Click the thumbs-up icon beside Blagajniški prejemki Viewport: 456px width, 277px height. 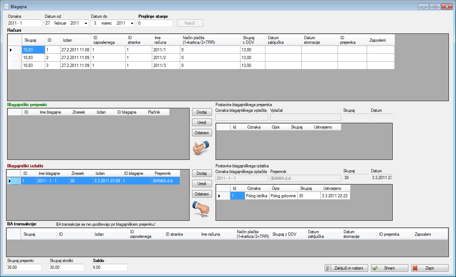coord(201,147)
